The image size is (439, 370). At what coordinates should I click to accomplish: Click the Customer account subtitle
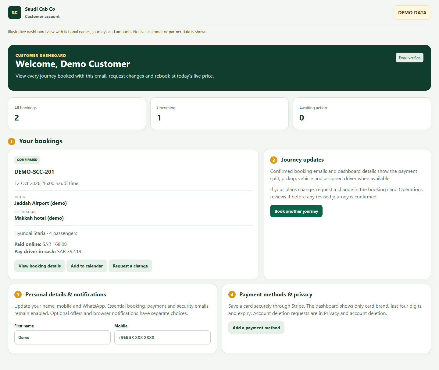pos(42,17)
